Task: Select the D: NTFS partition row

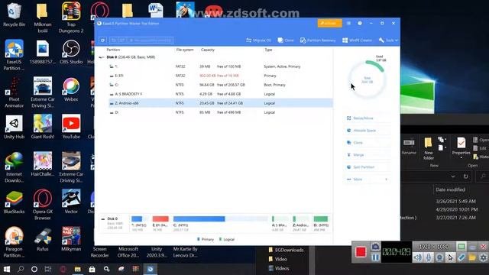Action: tap(221, 112)
